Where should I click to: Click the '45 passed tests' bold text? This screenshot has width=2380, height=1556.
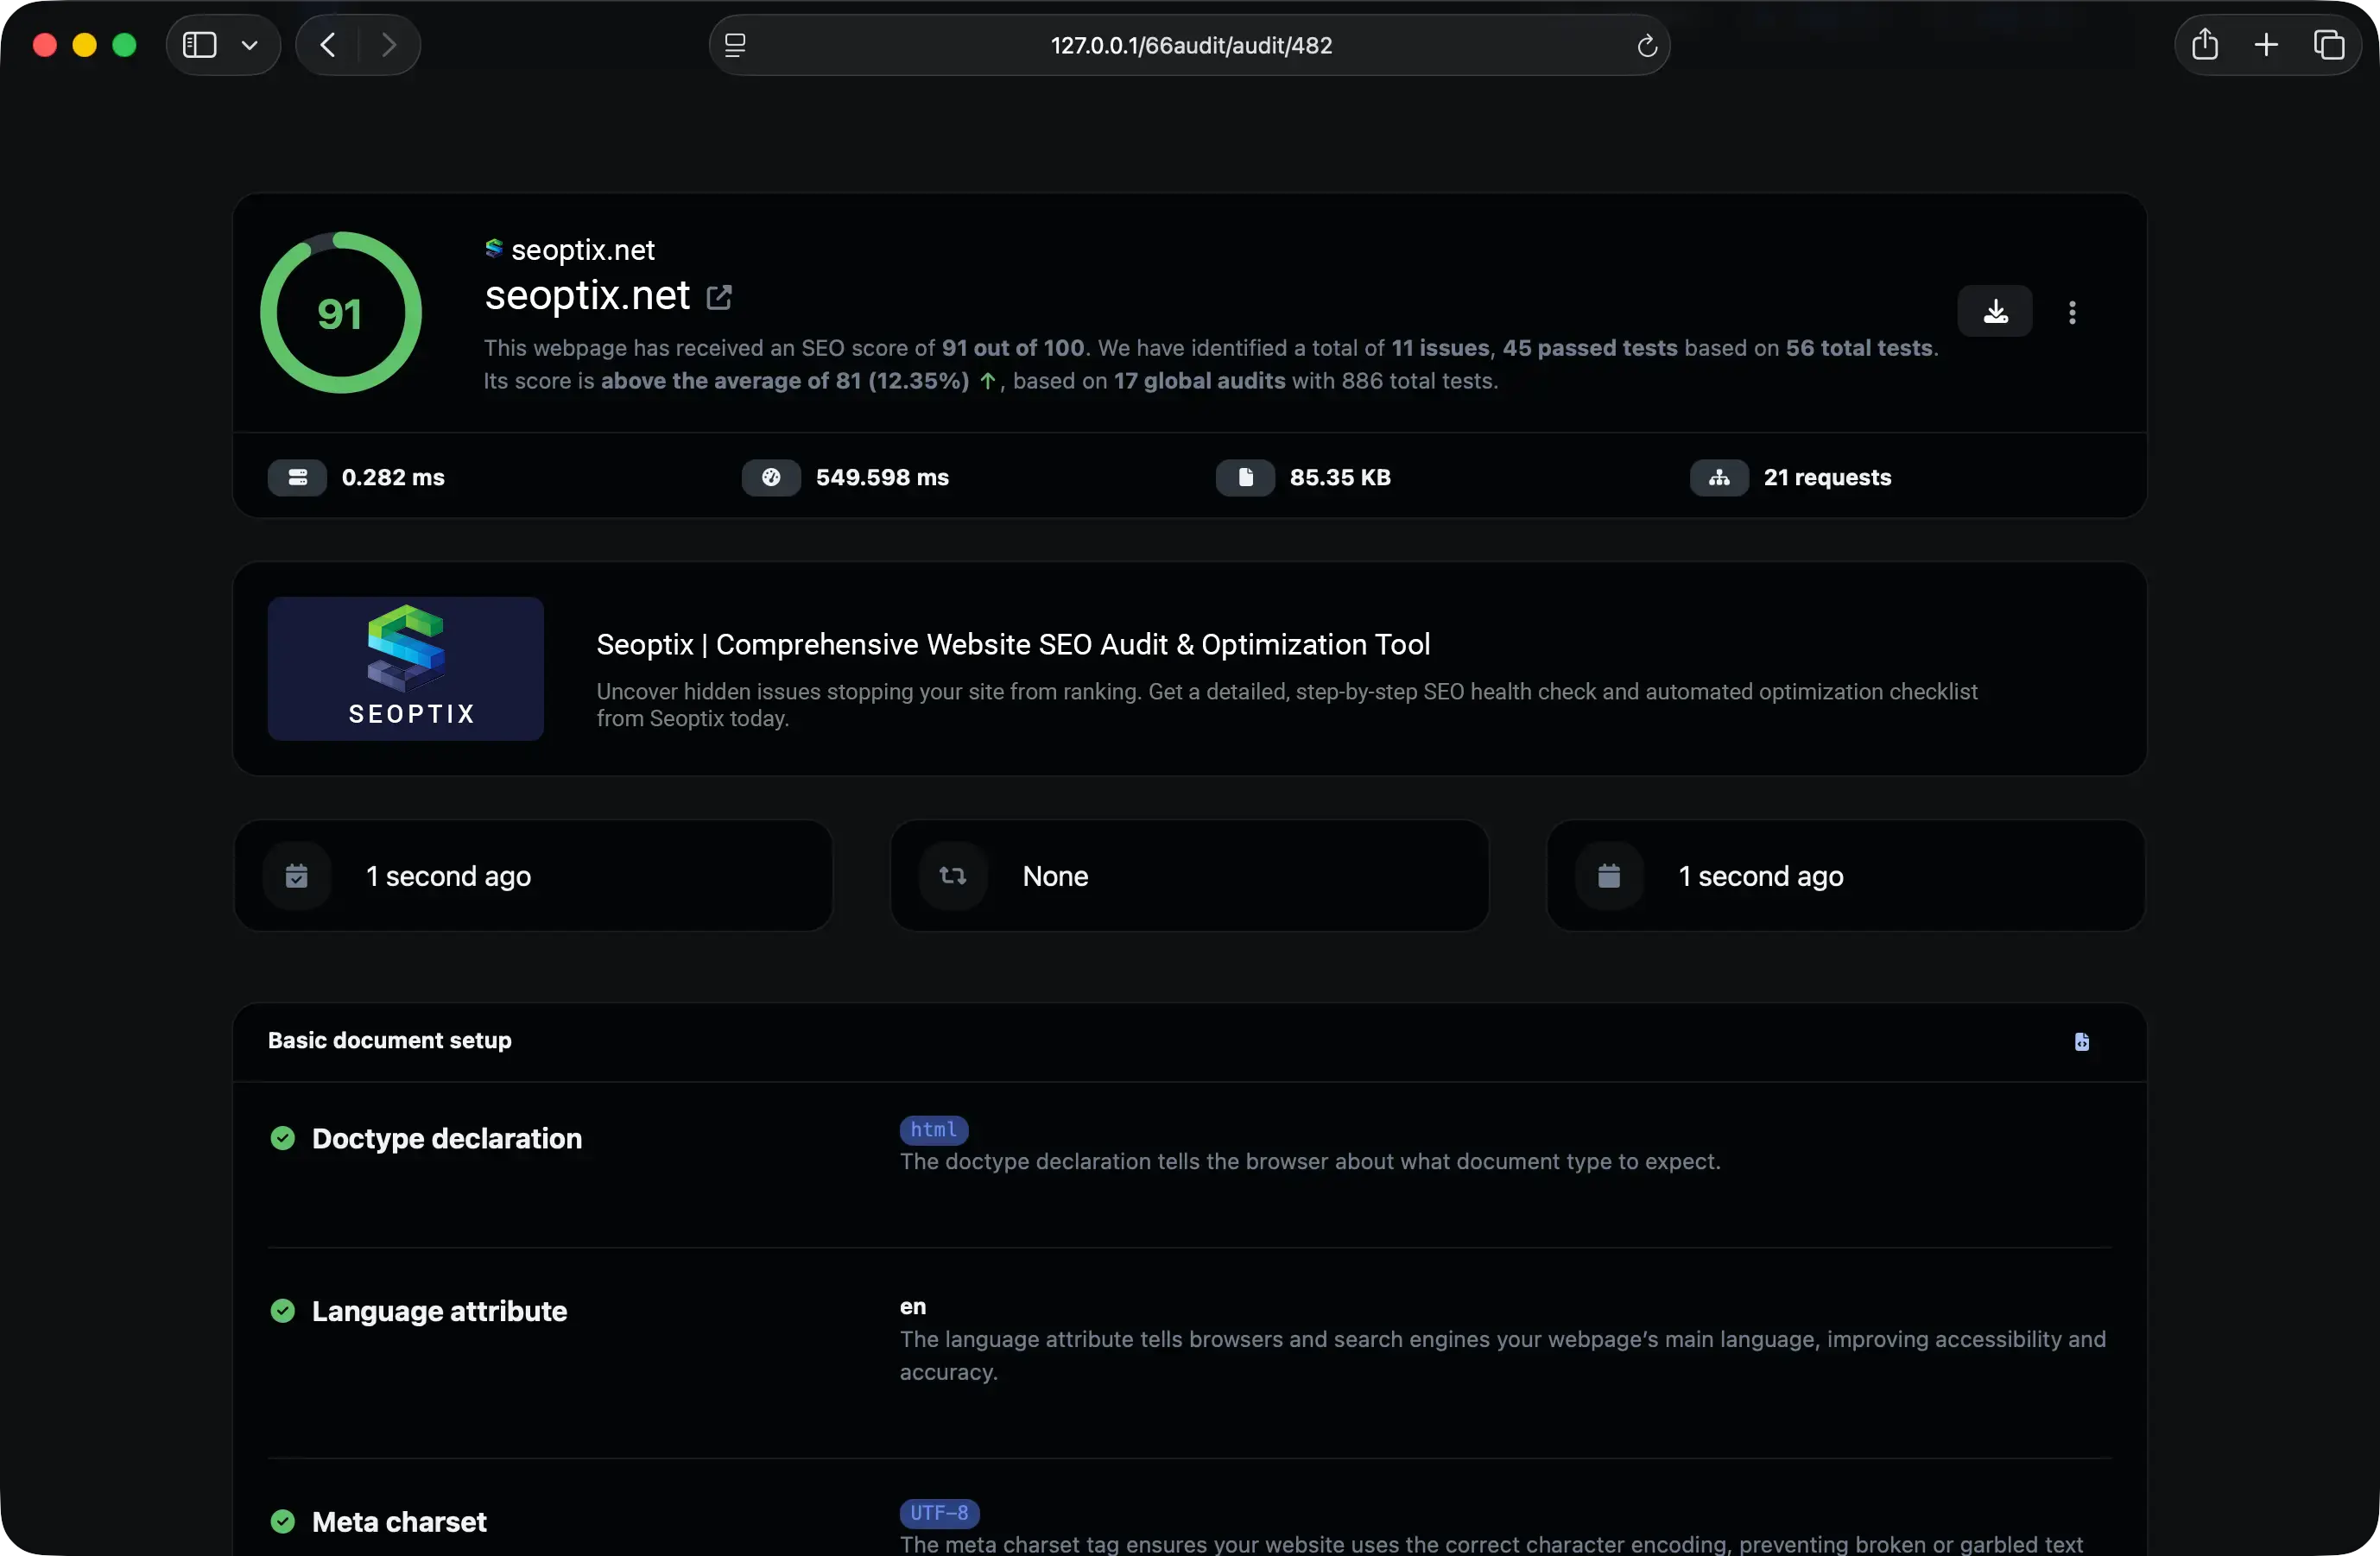(x=1589, y=348)
